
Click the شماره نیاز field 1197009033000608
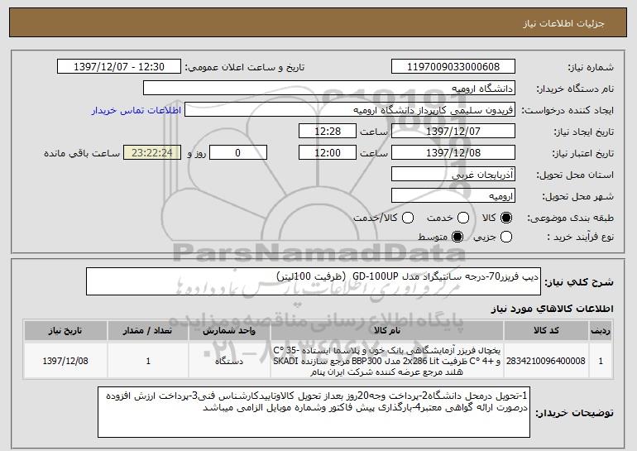coord(453,67)
